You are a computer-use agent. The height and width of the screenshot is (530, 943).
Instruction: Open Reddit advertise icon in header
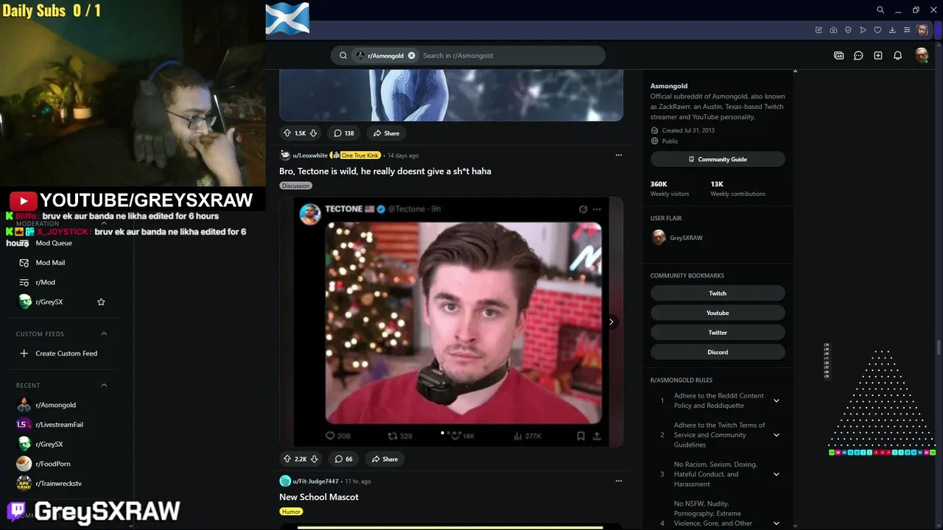pos(838,55)
